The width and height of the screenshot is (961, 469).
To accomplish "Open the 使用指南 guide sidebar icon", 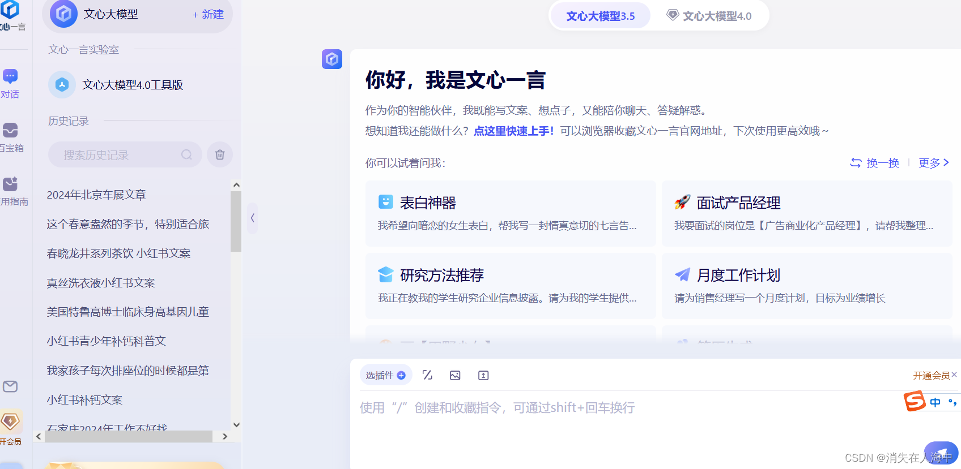I will pyautogui.click(x=10, y=184).
